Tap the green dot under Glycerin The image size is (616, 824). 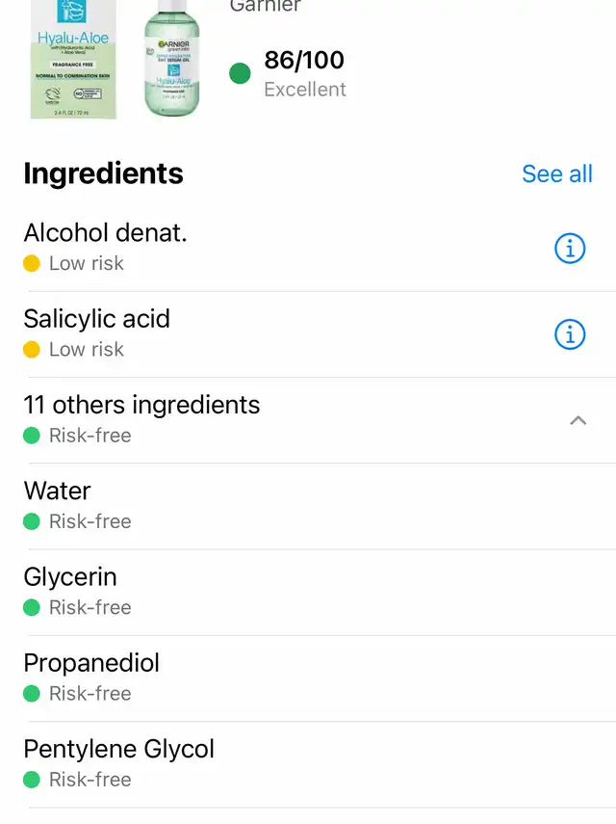(32, 608)
